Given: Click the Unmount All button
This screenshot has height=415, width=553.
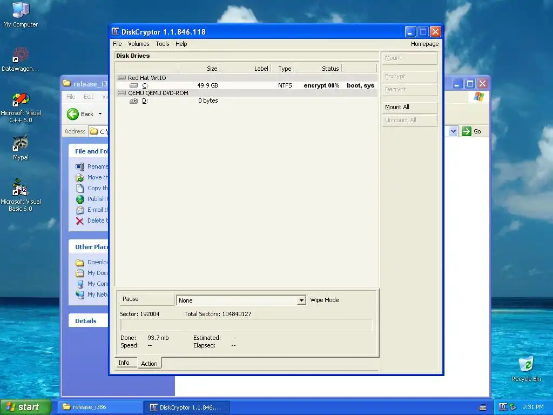Looking at the screenshot, I should 409,121.
